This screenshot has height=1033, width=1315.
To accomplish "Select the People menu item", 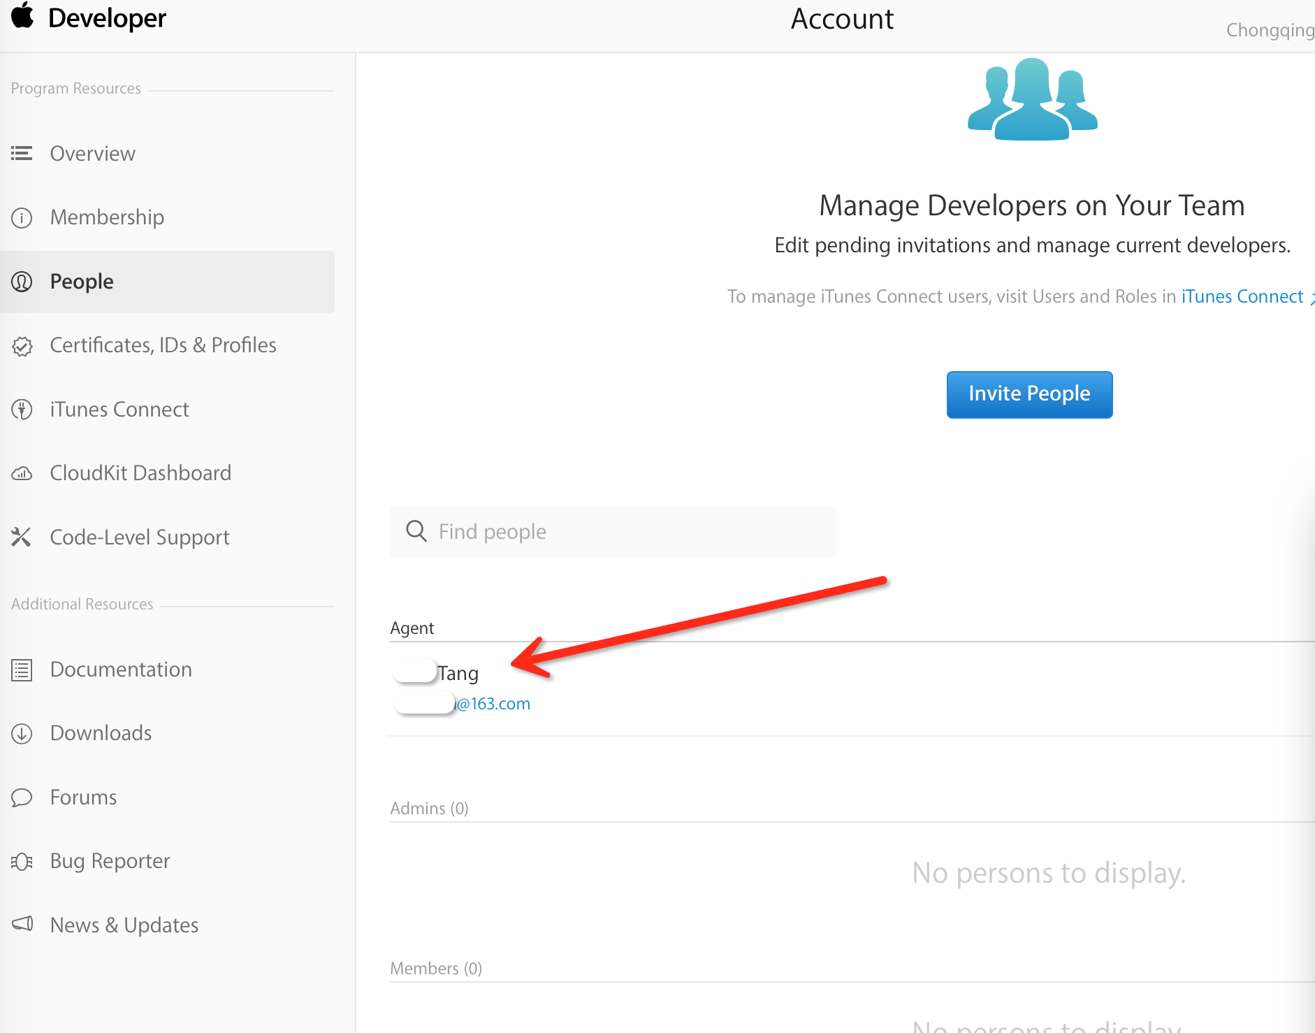I will click(x=167, y=282).
